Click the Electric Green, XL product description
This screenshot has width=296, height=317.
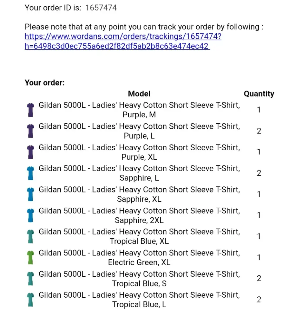(139, 257)
